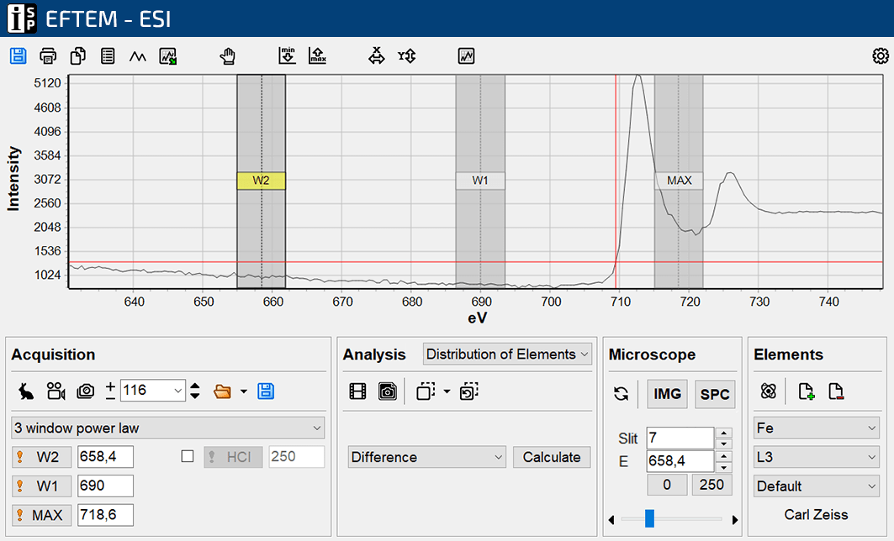
Task: Toggle the IMG microscope mode button
Action: point(667,394)
